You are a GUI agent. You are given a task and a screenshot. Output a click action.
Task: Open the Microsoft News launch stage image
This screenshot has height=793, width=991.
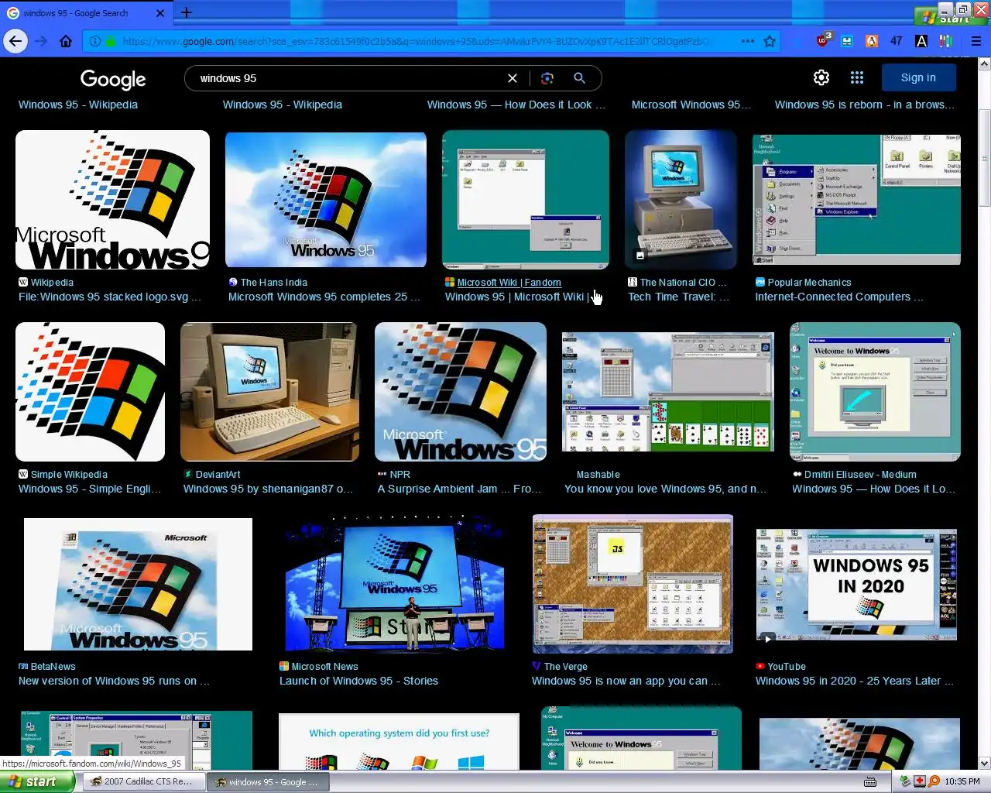pyautogui.click(x=394, y=584)
